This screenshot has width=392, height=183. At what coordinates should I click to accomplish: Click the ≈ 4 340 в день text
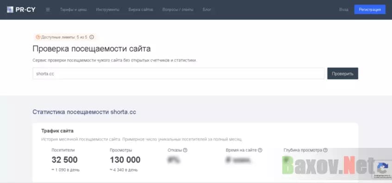[124, 170]
